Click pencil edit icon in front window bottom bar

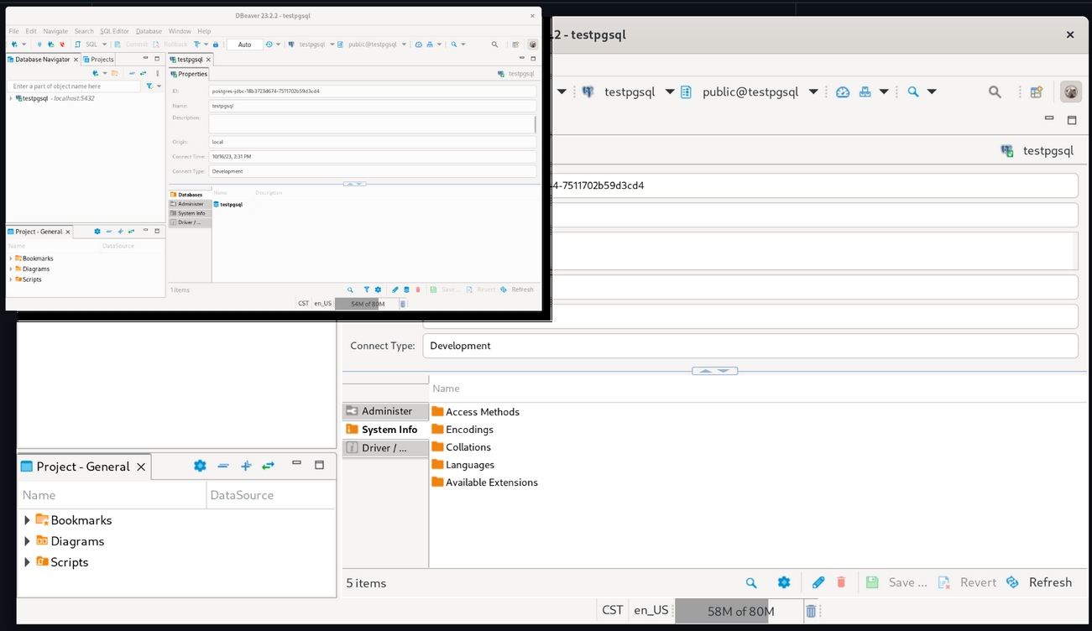point(395,289)
